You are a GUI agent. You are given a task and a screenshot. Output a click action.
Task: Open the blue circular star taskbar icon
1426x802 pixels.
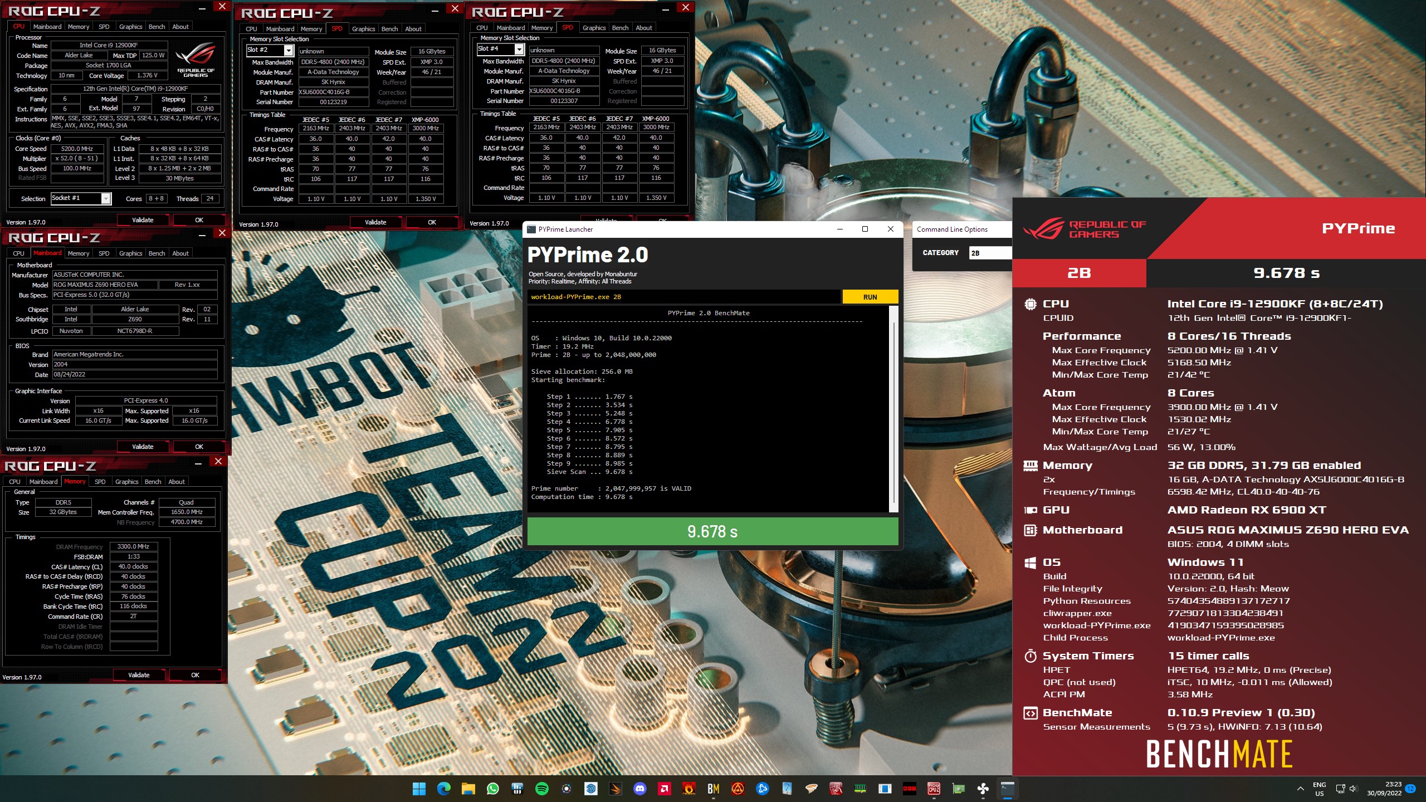tap(762, 789)
